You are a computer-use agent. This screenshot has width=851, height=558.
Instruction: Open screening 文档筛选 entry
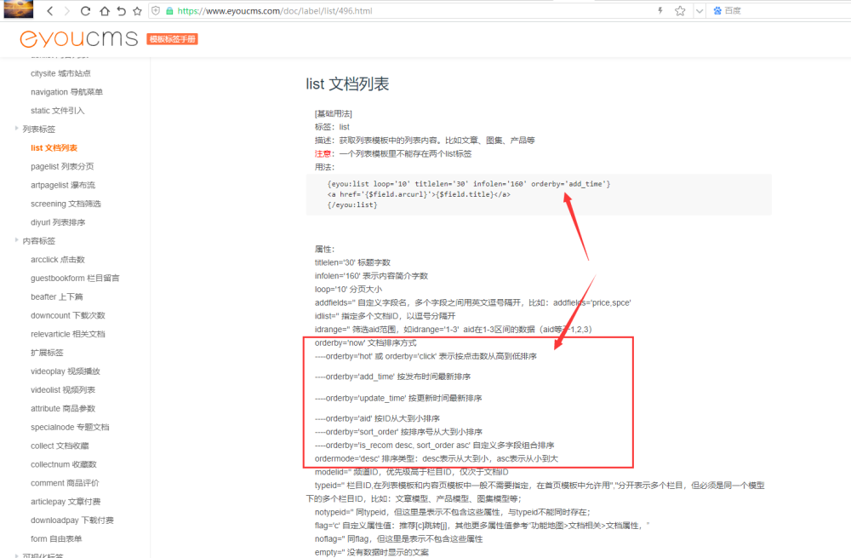(x=66, y=204)
